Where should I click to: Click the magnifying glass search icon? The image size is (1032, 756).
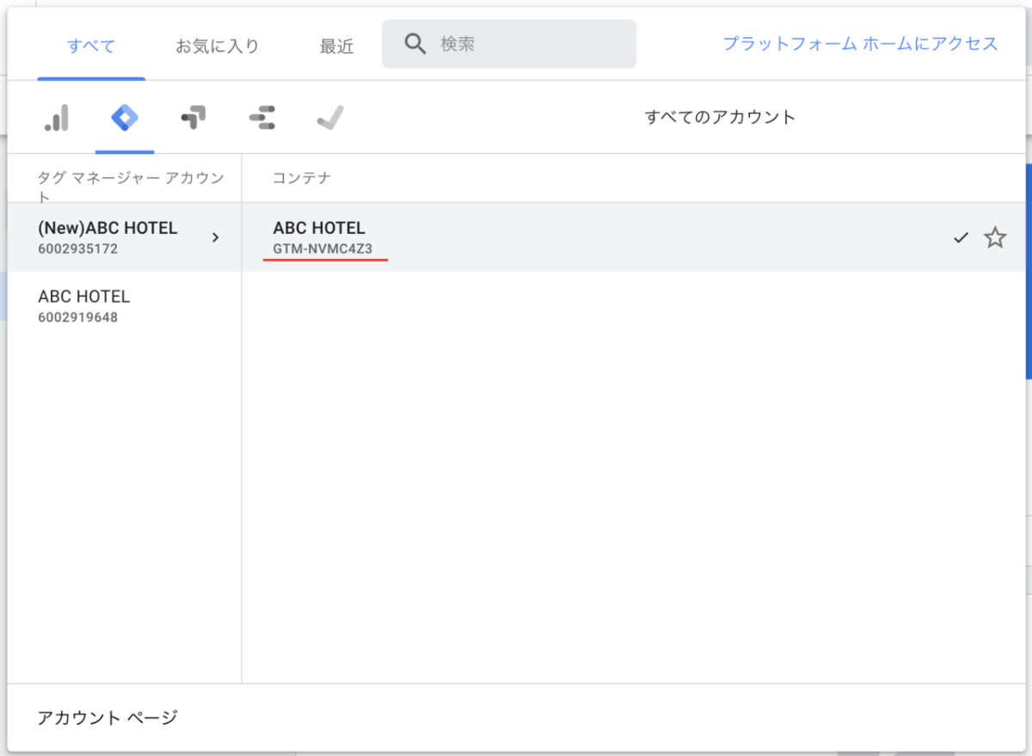tap(415, 44)
